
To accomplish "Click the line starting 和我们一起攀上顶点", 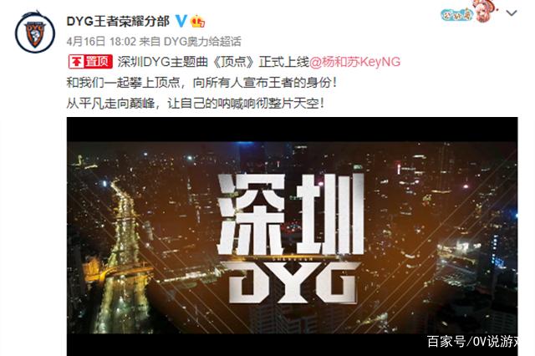I will tap(201, 83).
